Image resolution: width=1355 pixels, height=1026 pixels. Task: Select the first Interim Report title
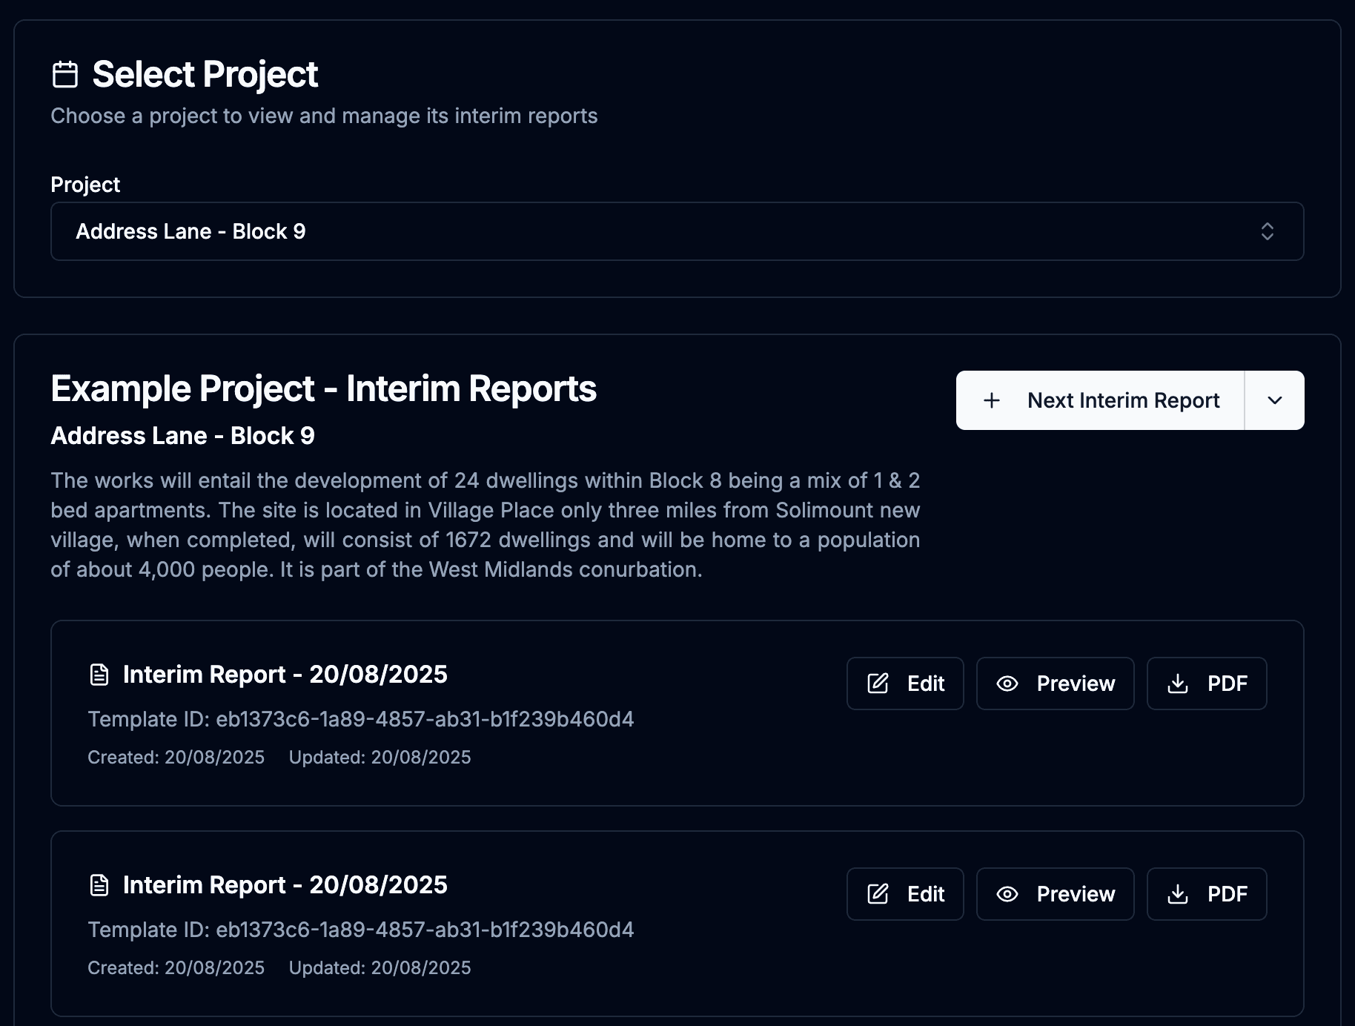(x=285, y=675)
